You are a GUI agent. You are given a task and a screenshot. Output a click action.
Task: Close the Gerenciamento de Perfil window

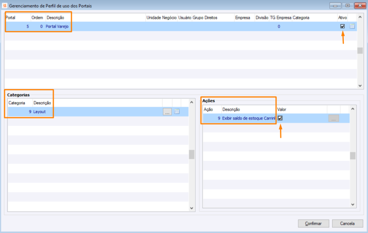[360, 6]
